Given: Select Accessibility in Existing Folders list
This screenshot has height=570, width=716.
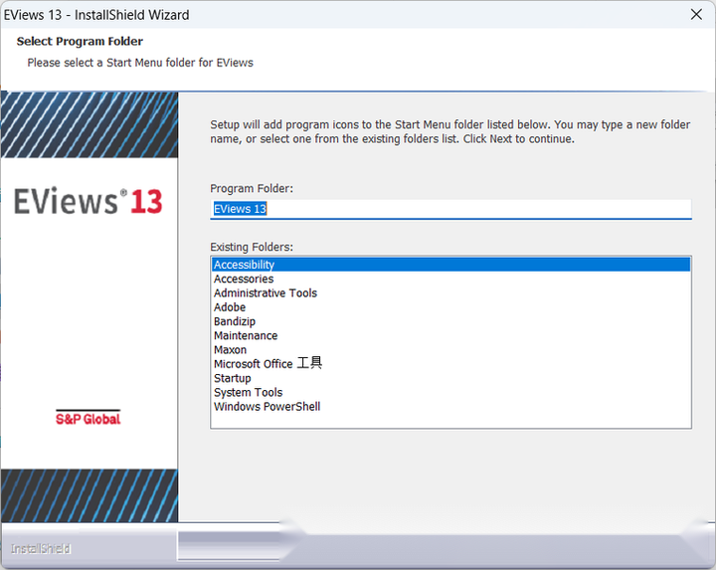Looking at the screenshot, I should [245, 265].
